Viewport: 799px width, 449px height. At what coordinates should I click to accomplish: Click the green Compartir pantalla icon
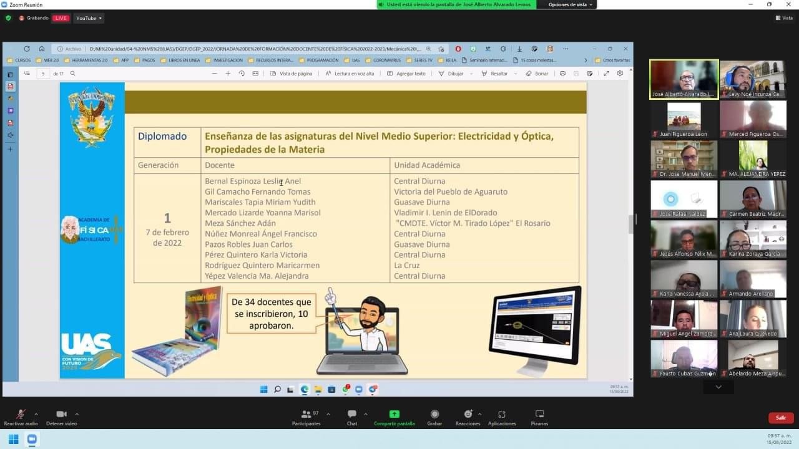394,415
